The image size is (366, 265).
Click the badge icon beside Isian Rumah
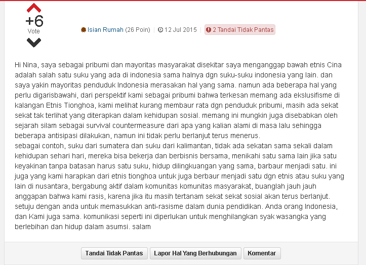pos(84,30)
